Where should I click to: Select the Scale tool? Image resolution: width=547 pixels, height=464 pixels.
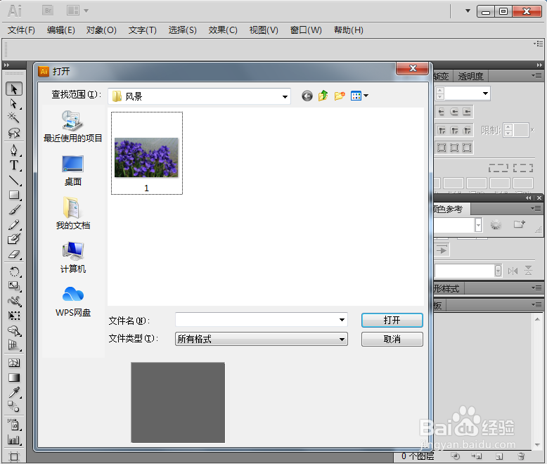[x=14, y=286]
